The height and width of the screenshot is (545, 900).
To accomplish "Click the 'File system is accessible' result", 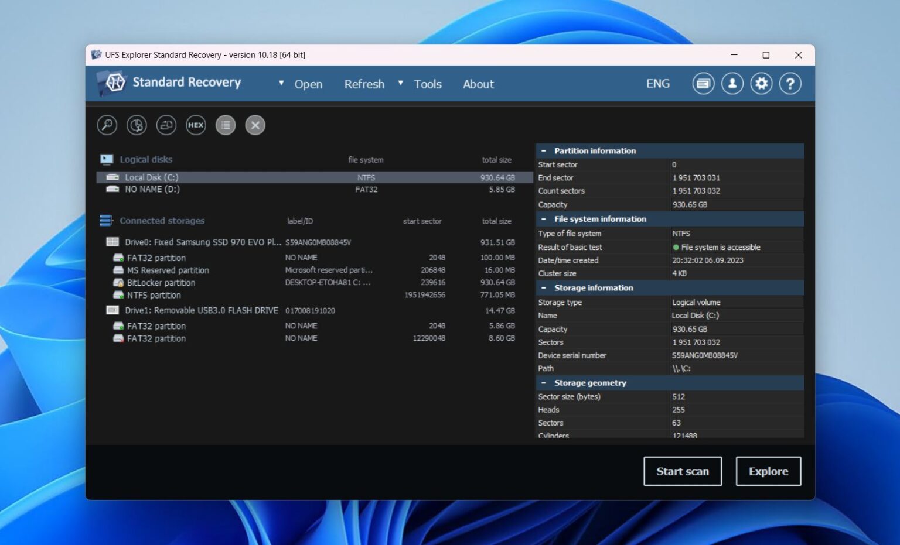I will pos(716,247).
